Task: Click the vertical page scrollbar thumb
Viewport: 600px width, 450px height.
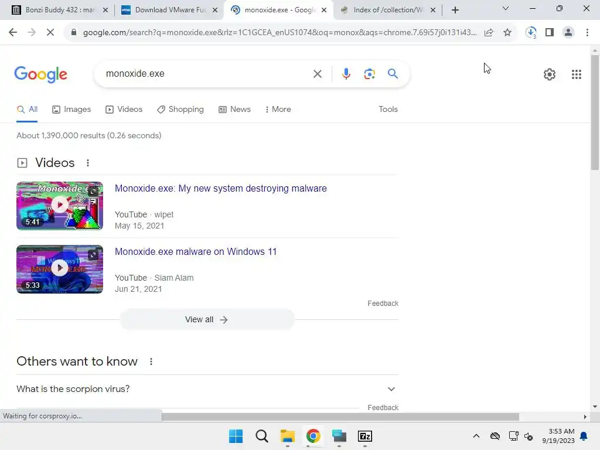Action: pyautogui.click(x=595, y=112)
